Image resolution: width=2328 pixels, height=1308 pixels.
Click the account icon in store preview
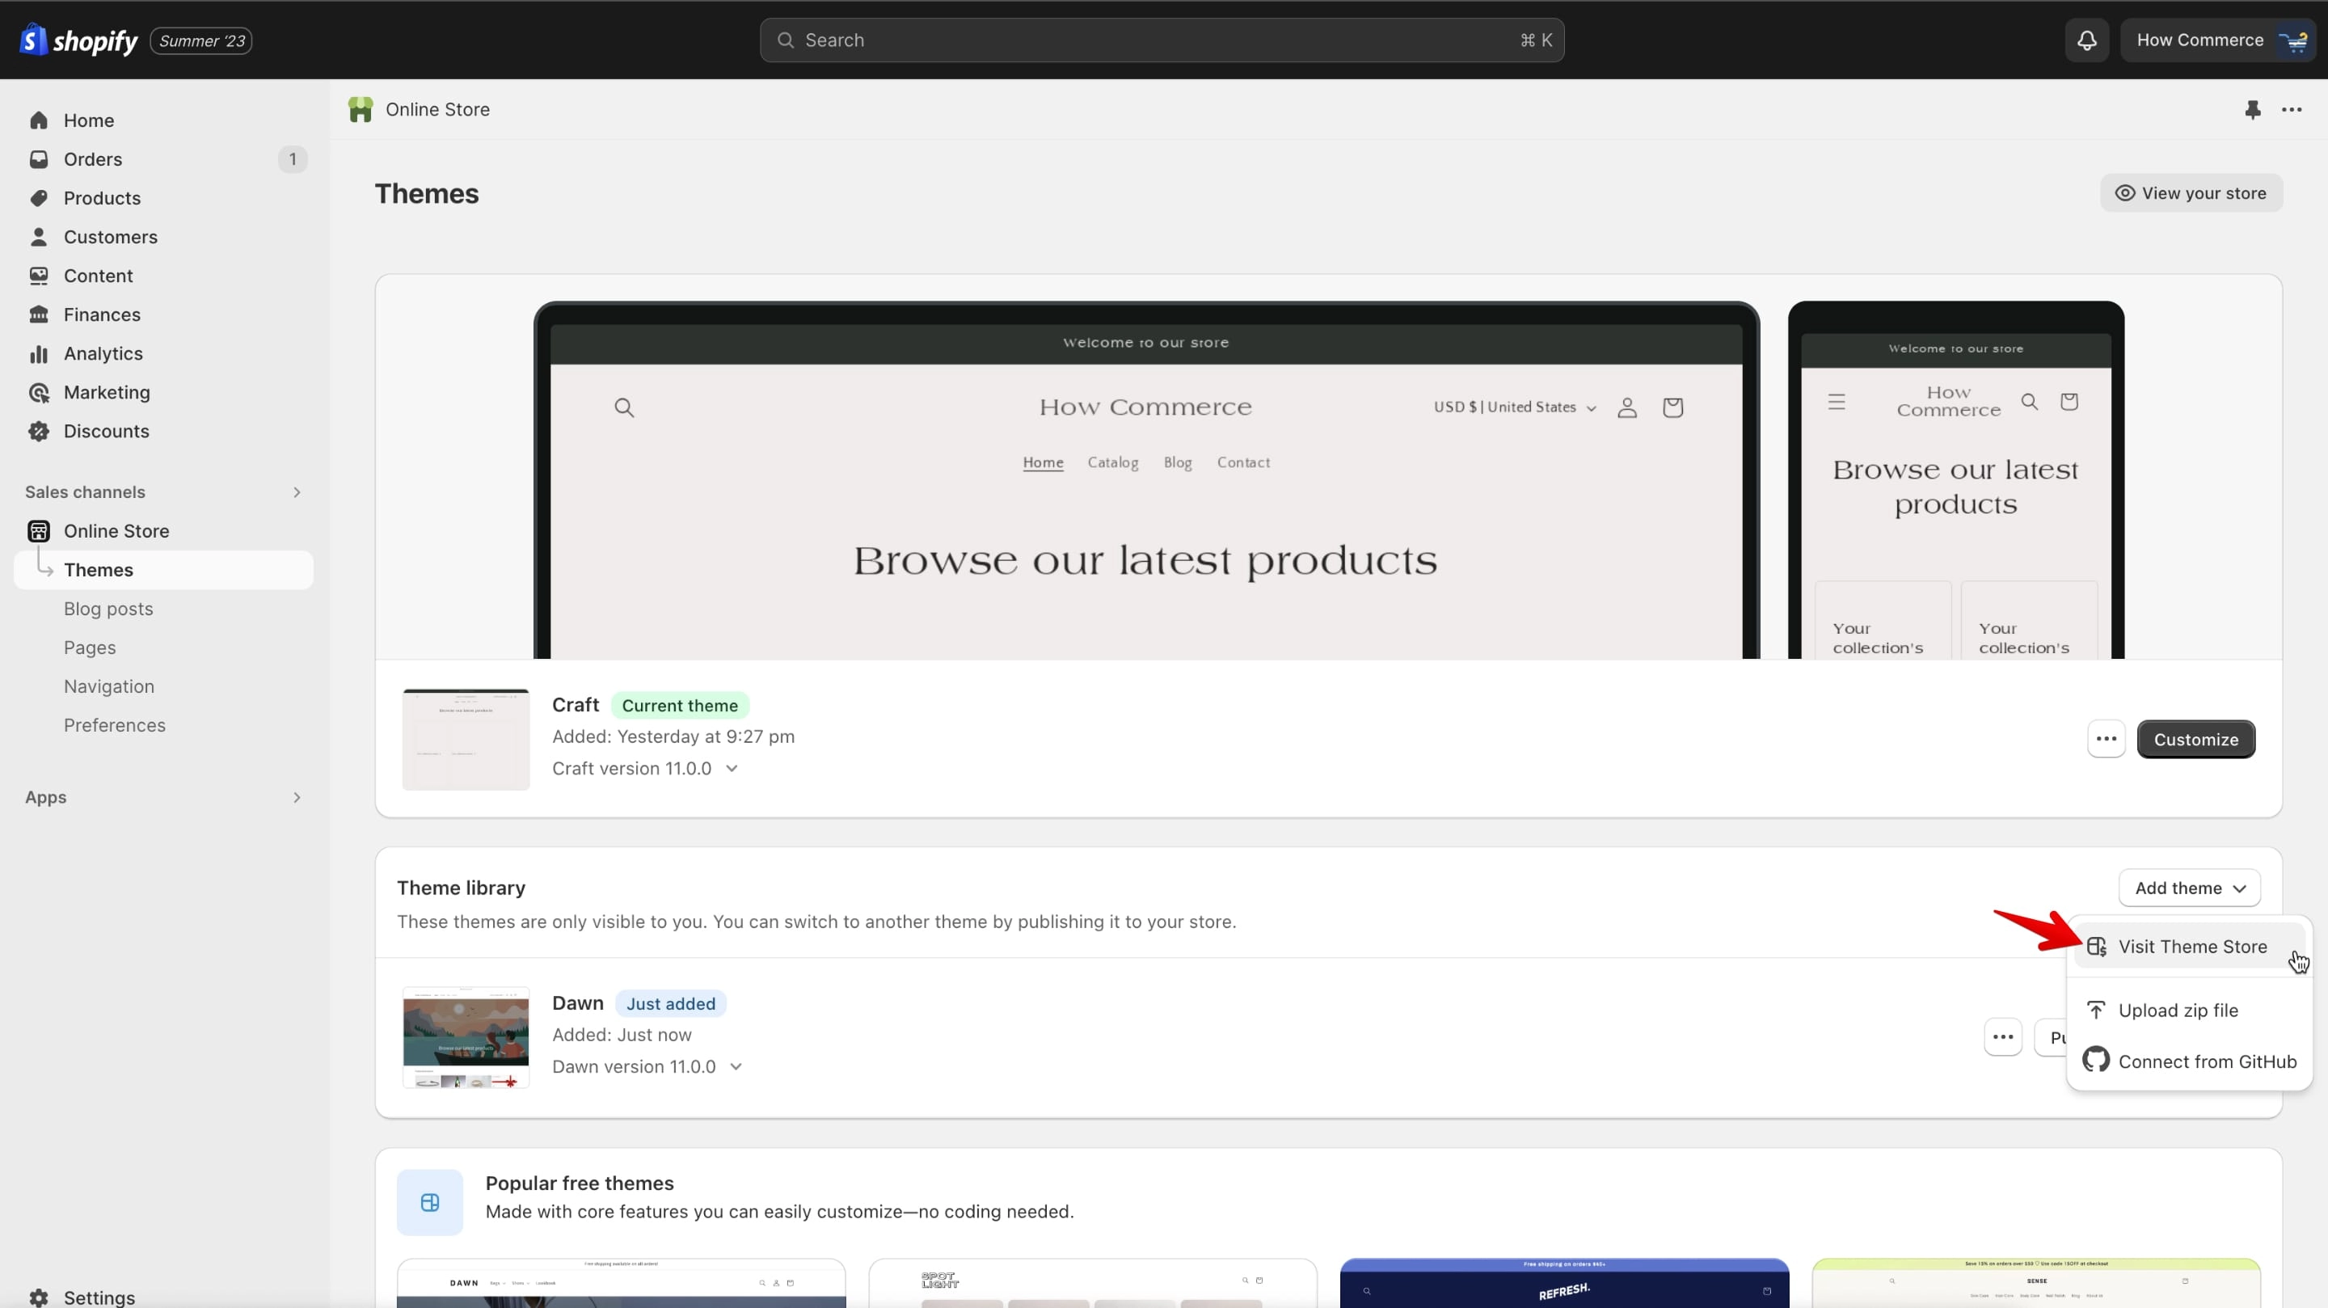(1626, 407)
